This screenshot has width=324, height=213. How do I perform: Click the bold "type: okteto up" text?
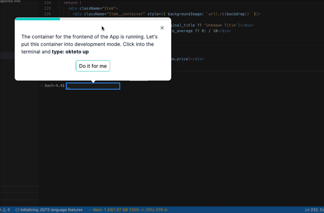click(x=70, y=52)
